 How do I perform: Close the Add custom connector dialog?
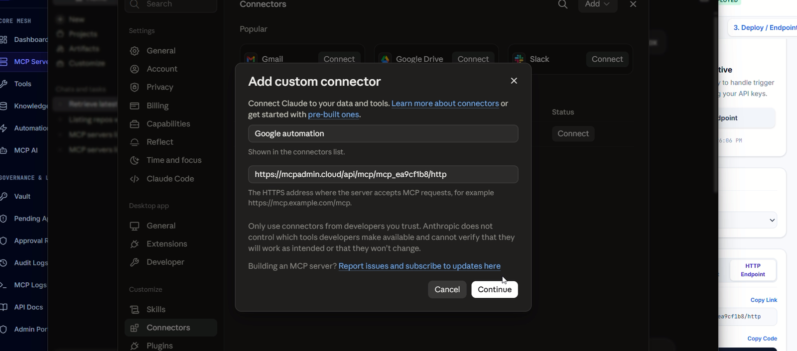pyautogui.click(x=514, y=81)
